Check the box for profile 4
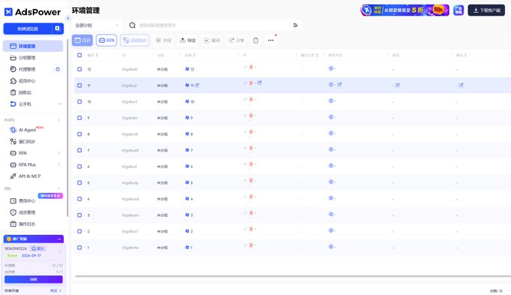This screenshot has width=511, height=295. (80, 199)
